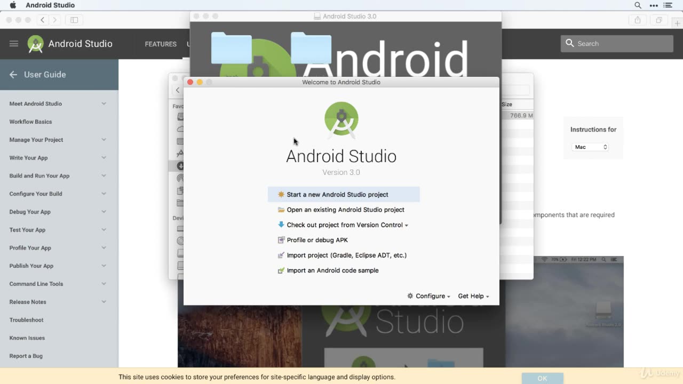Click the Downloads icon in the Finder sidebar
This screenshot has width=683, height=384.
coord(180,166)
